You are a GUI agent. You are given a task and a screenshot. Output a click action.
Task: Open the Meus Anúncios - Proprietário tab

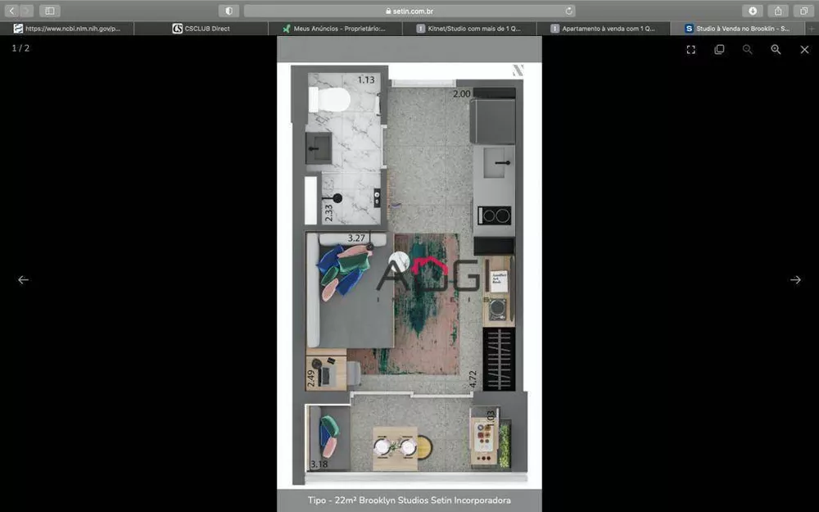point(335,28)
